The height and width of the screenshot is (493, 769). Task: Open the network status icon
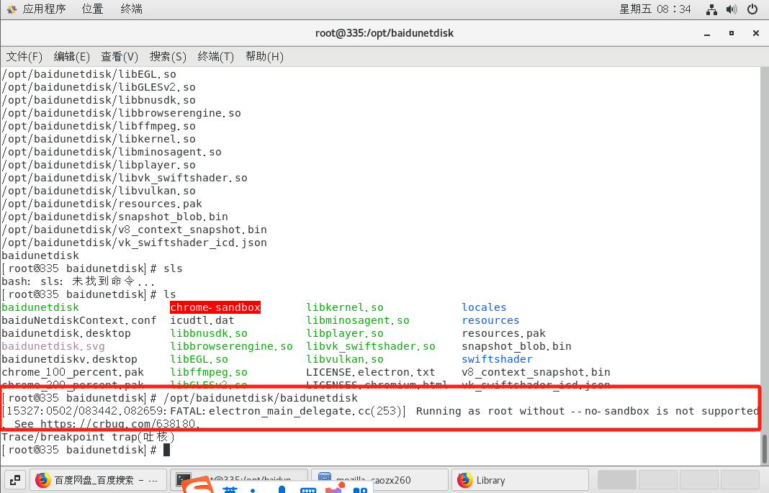click(711, 9)
